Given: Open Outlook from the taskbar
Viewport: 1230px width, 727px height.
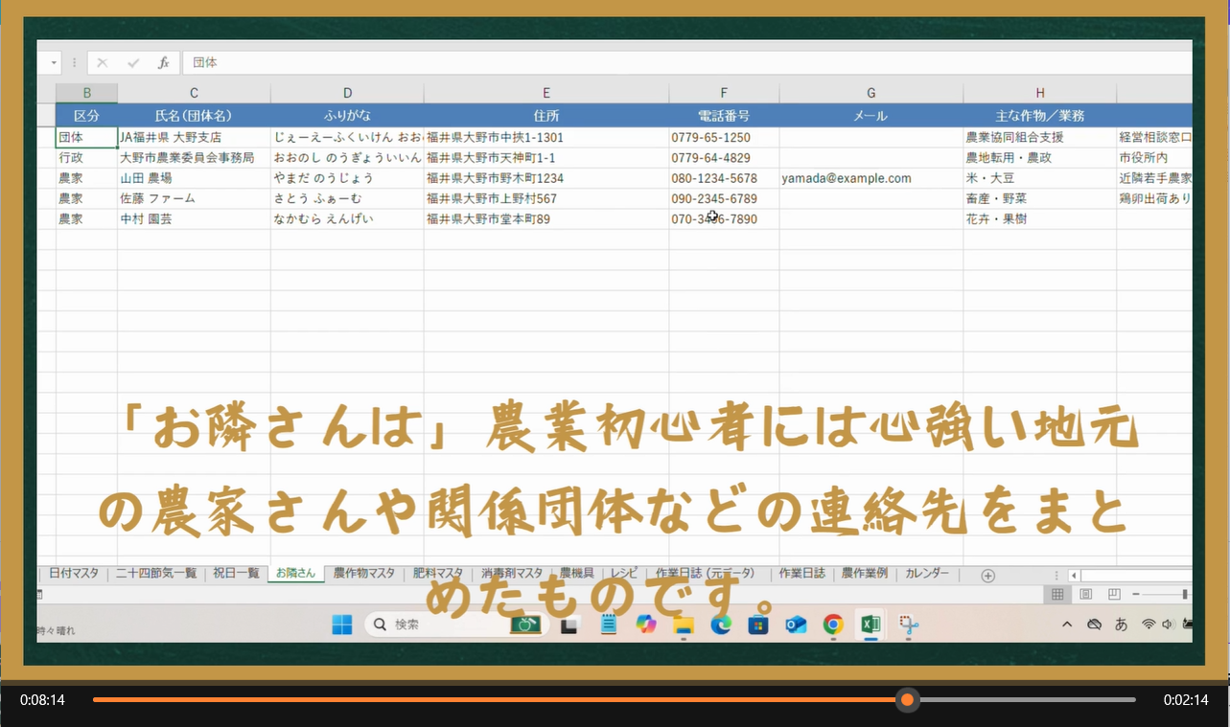Looking at the screenshot, I should [x=796, y=625].
